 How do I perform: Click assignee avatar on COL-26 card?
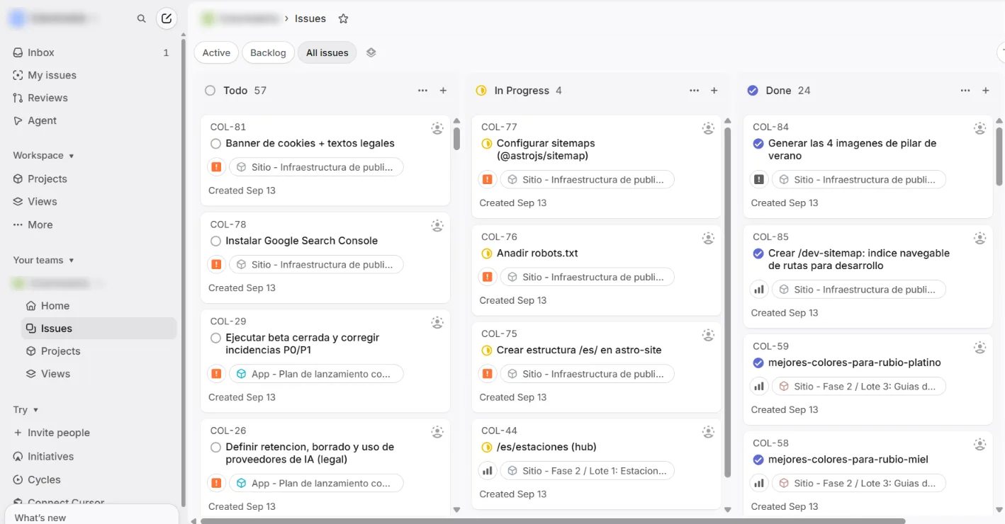tap(437, 431)
